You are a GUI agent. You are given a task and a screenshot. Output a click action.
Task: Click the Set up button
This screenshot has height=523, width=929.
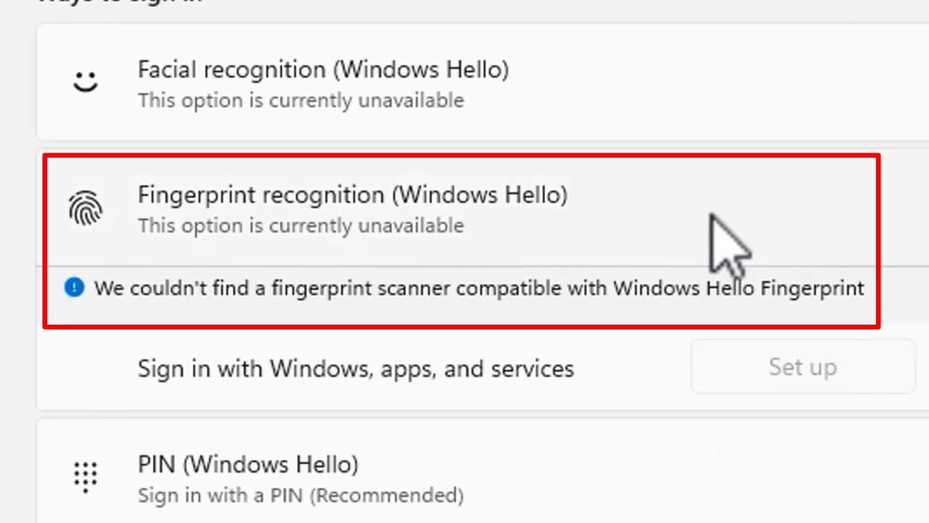point(803,367)
